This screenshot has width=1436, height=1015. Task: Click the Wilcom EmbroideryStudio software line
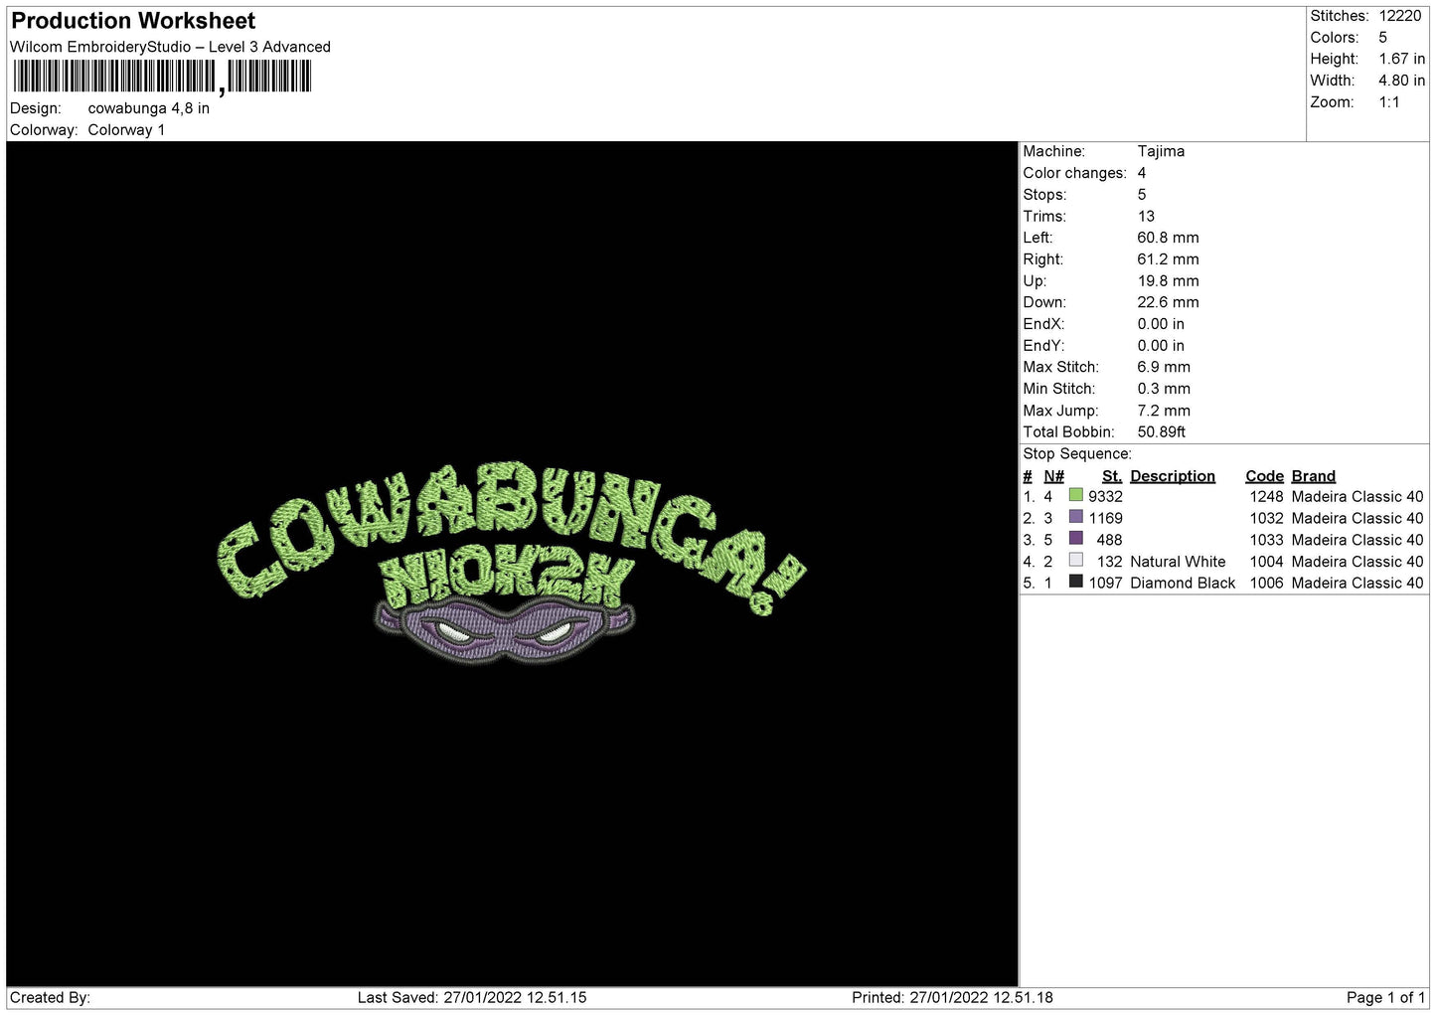click(x=170, y=47)
